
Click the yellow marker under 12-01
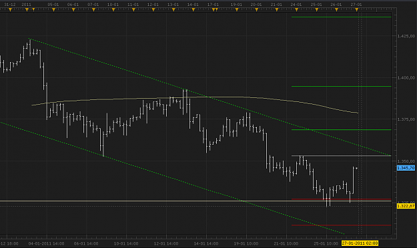(153, 10)
